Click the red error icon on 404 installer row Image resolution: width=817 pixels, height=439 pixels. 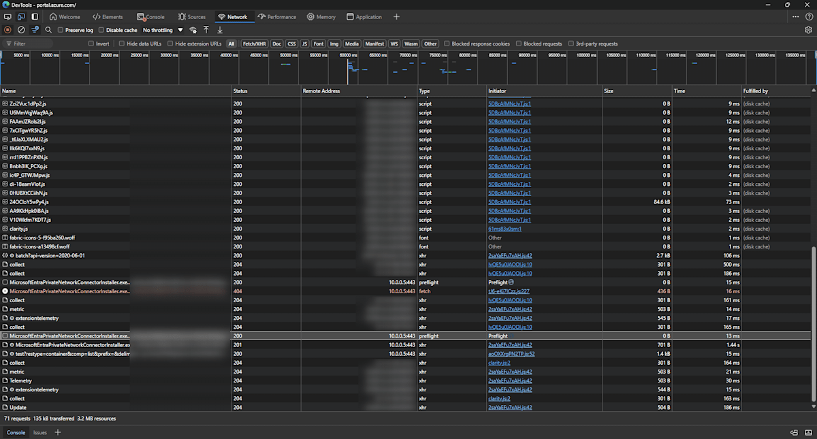point(5,291)
